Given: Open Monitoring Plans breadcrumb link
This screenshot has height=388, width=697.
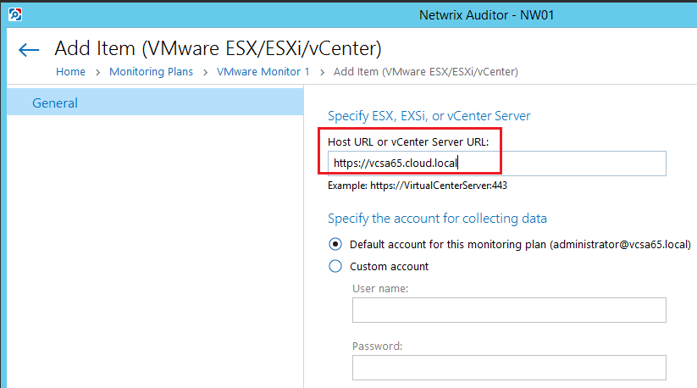Looking at the screenshot, I should tap(151, 72).
